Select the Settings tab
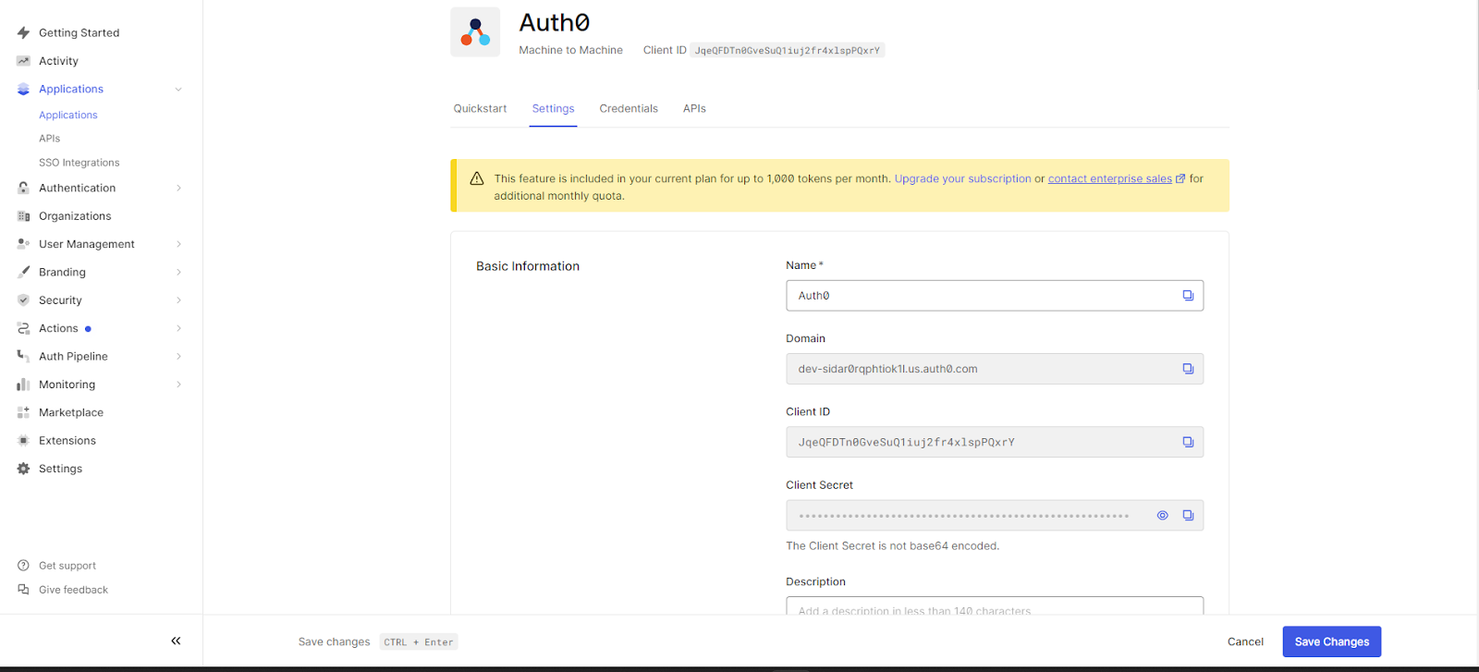 (553, 108)
